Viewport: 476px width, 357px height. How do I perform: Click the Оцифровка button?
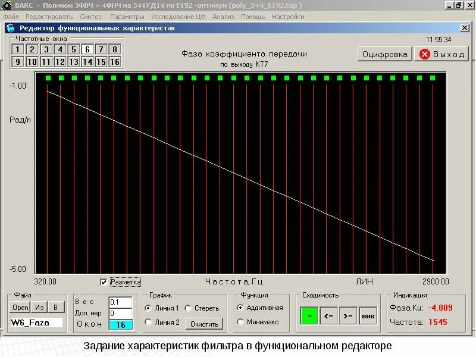384,54
